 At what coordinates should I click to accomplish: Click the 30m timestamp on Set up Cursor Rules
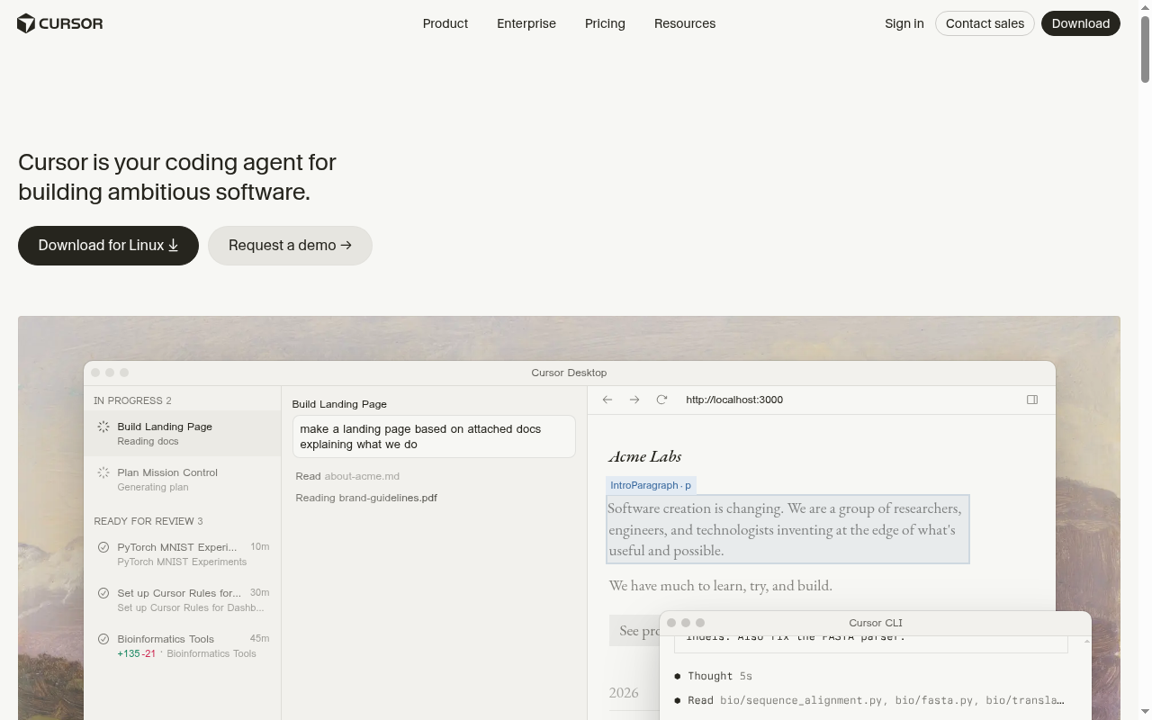[259, 593]
